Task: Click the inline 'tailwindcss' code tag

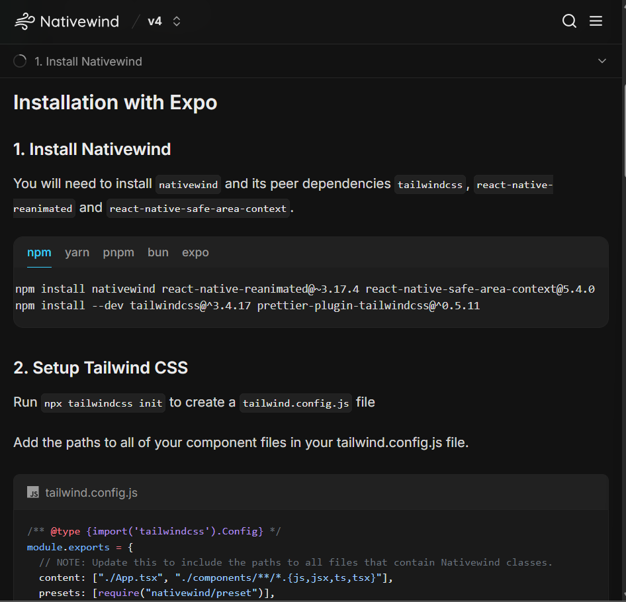Action: click(430, 185)
